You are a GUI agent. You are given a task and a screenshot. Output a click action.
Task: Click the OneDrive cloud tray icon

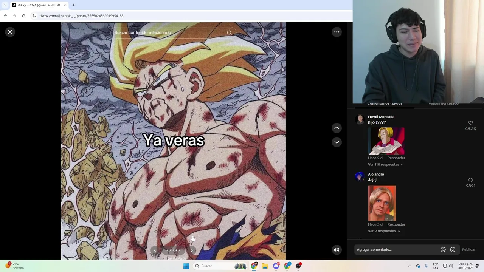(418, 266)
